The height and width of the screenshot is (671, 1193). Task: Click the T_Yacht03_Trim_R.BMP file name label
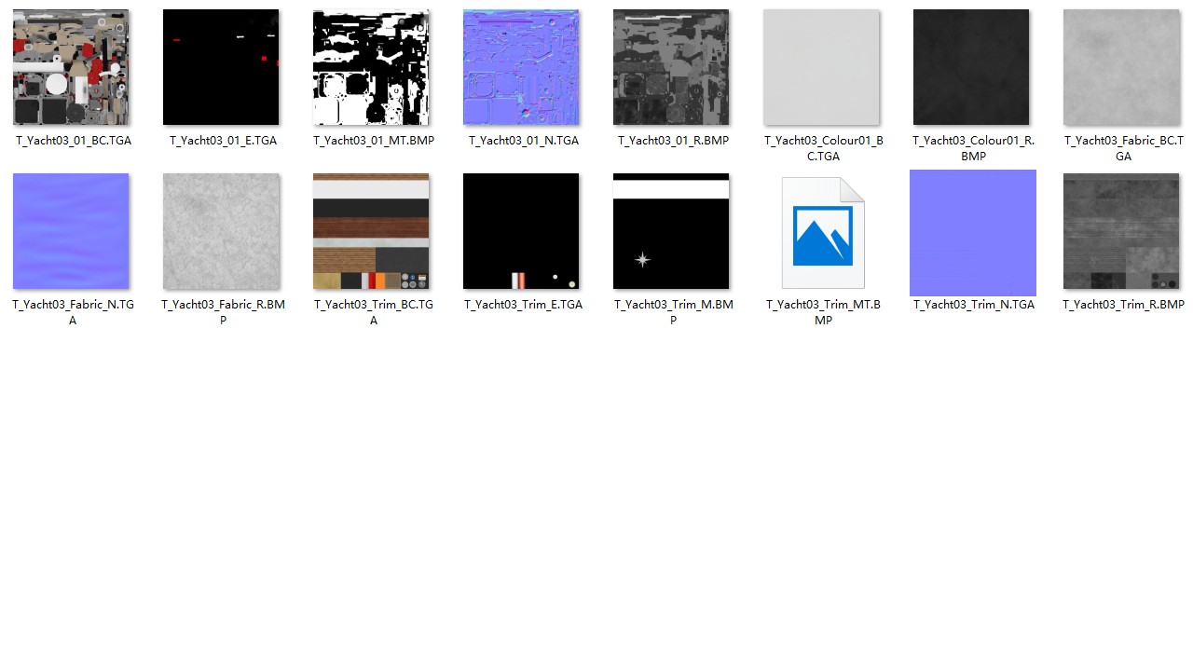pyautogui.click(x=1123, y=305)
